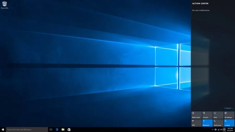Open Task View from the taskbar
235x132 pixels.
[x=51, y=130]
